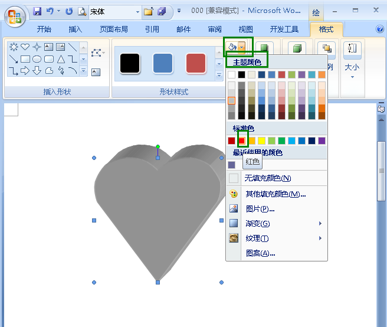387x327 pixels.
Task: Apply the black shape style thumbnail
Action: 130,63
